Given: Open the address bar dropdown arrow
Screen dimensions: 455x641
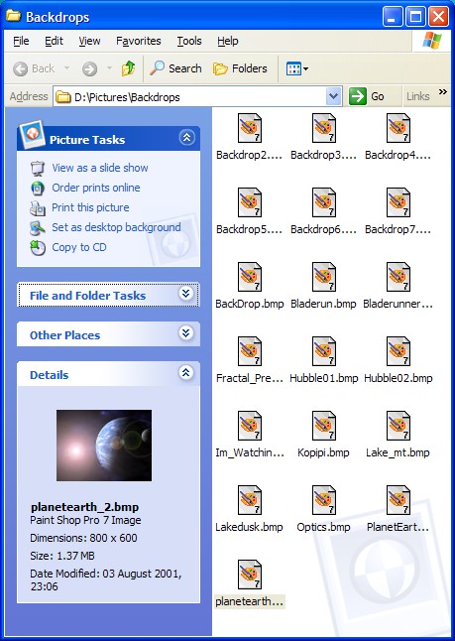Looking at the screenshot, I should pos(334,97).
